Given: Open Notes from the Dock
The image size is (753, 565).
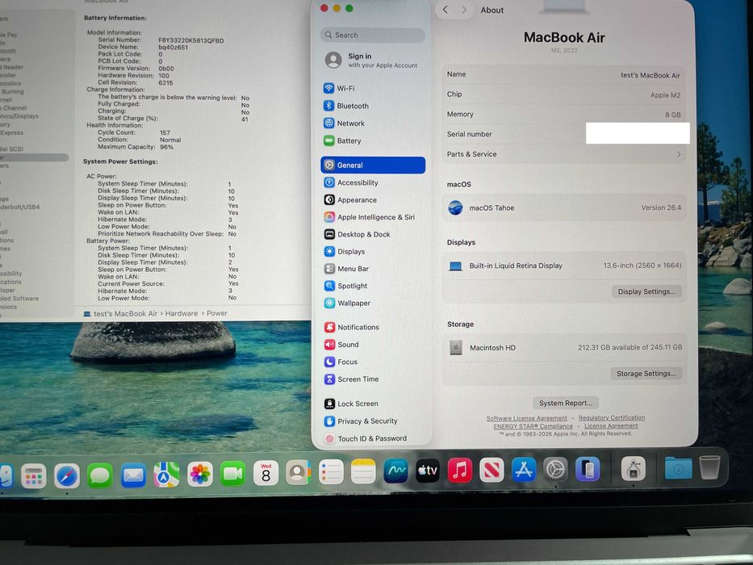Looking at the screenshot, I should (363, 472).
